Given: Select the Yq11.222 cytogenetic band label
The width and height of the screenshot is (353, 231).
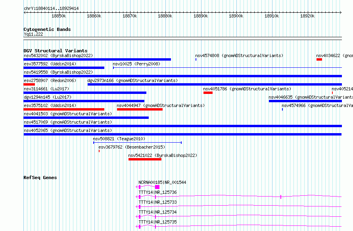Looking at the screenshot, I should (x=33, y=34).
